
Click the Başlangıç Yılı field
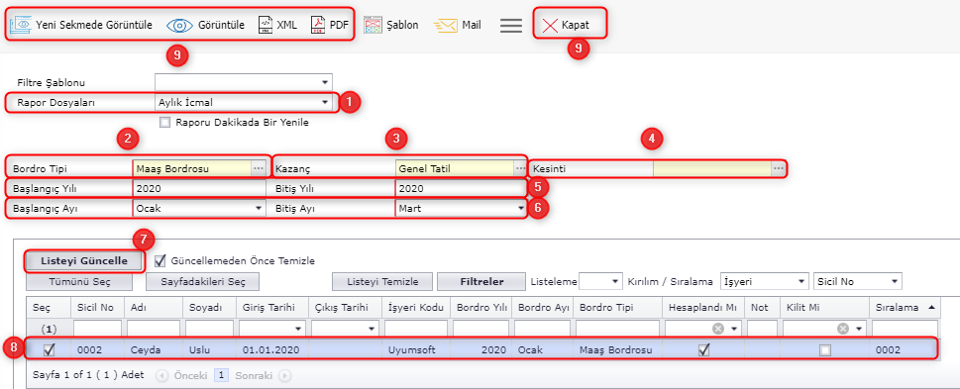[199, 188]
